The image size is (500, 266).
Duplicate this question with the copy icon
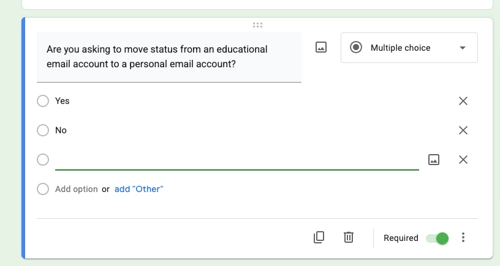coord(319,237)
